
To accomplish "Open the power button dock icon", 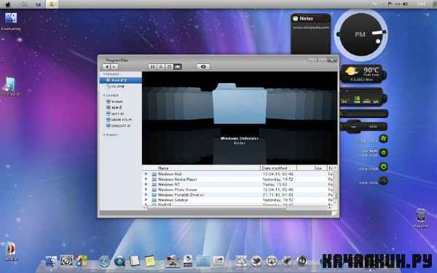I will pos(302,261).
